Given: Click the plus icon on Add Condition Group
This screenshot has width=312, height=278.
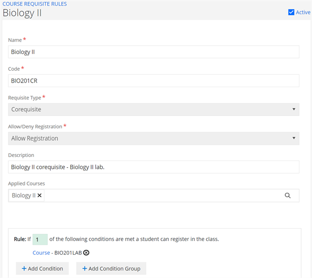Looking at the screenshot, I should point(84,269).
